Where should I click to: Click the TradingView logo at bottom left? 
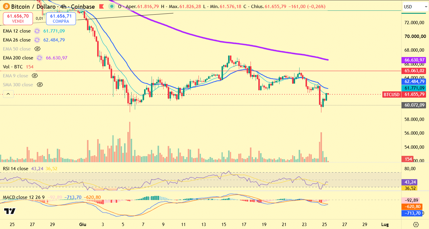pyautogui.click(x=10, y=211)
